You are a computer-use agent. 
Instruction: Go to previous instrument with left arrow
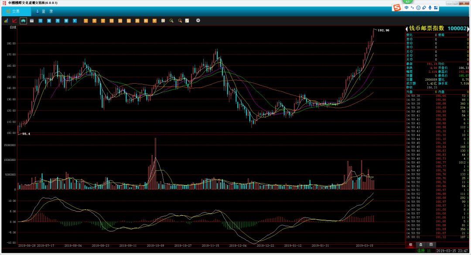[407, 29]
